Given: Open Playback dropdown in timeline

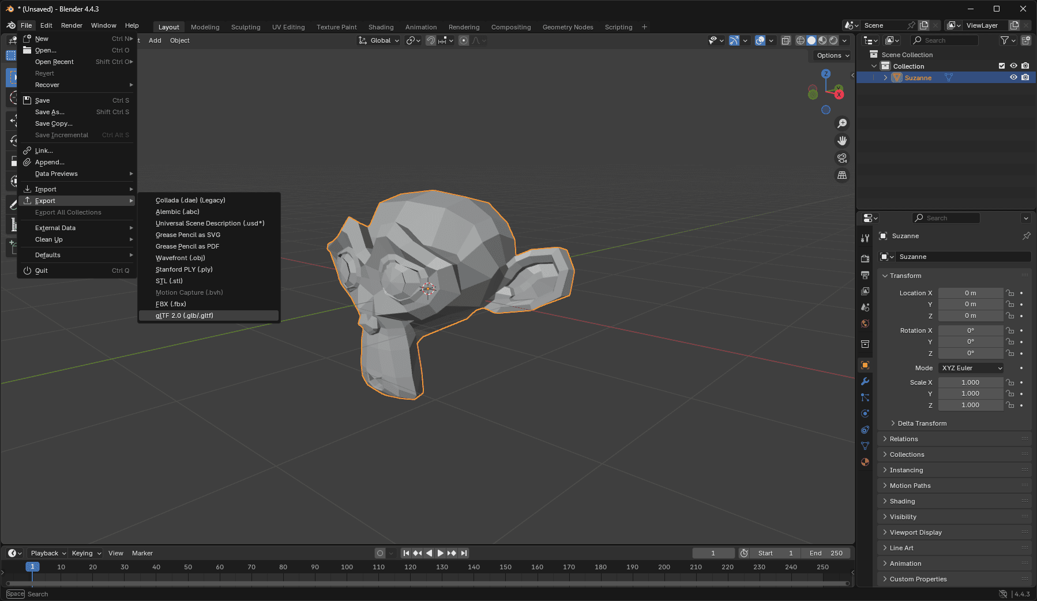Looking at the screenshot, I should click(x=48, y=553).
